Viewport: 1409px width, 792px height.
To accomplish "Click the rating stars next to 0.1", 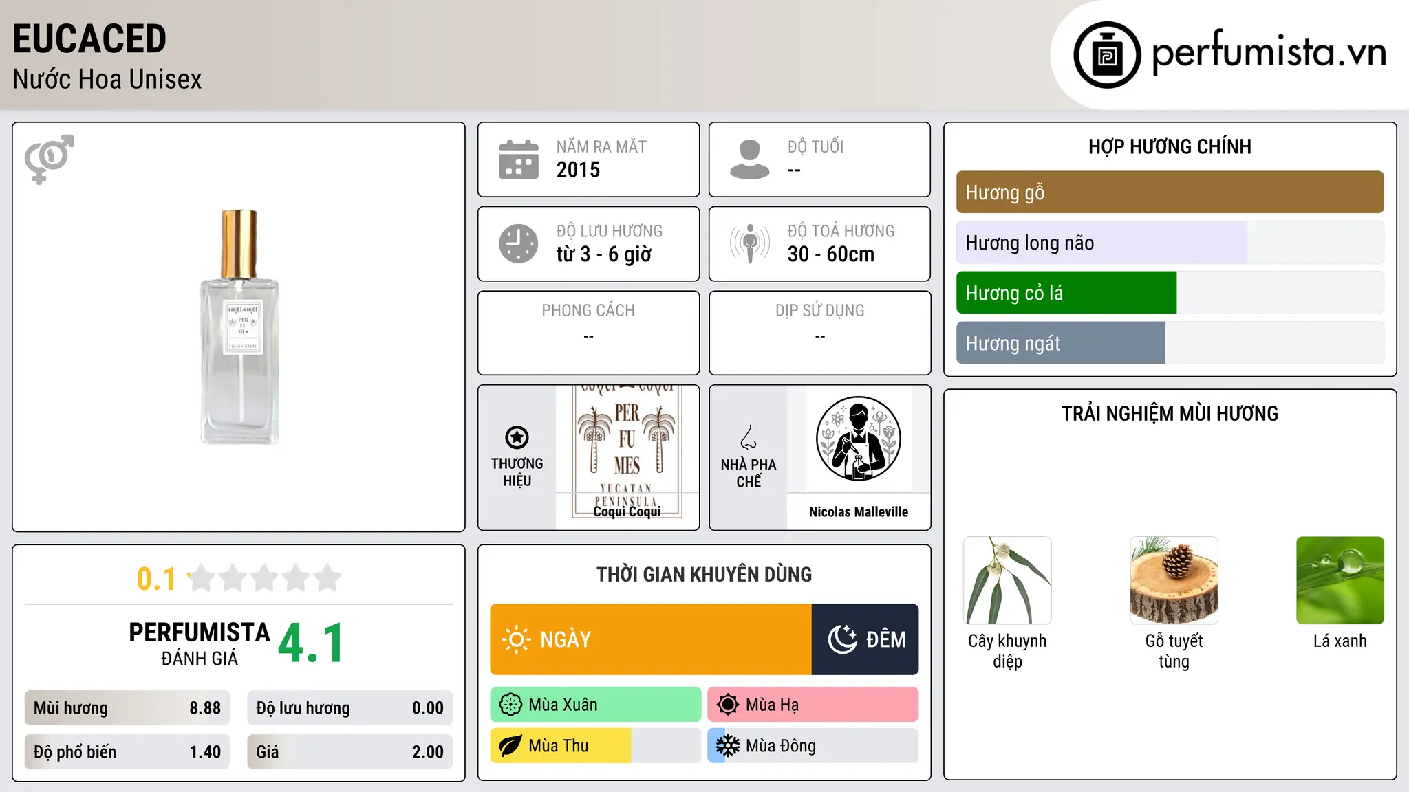I will point(264,578).
